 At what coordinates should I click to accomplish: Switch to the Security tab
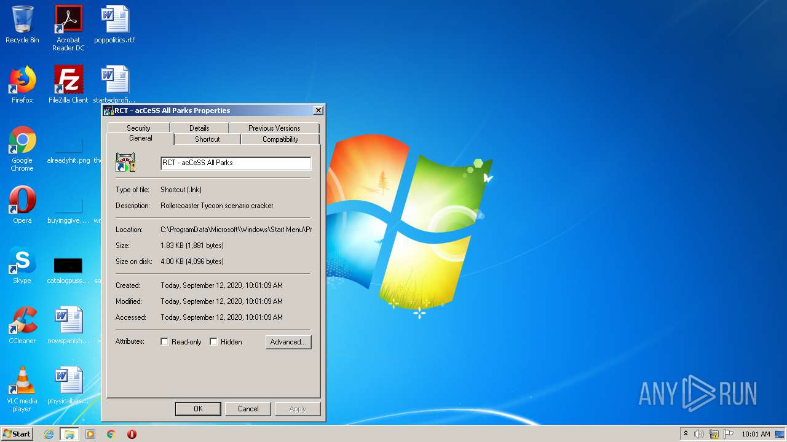138,128
